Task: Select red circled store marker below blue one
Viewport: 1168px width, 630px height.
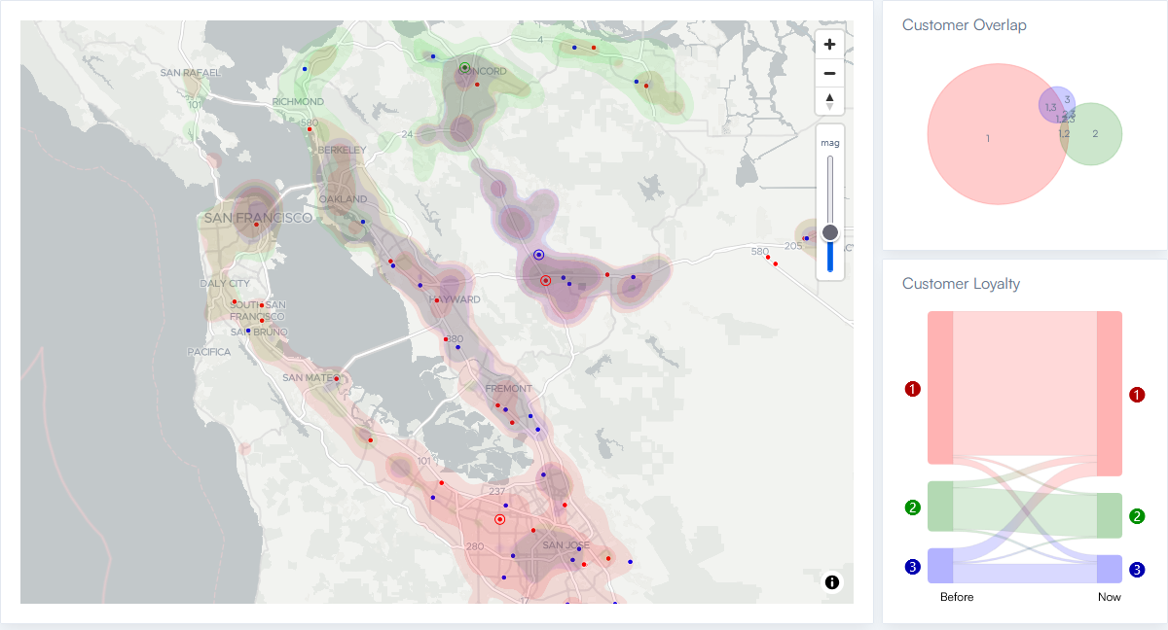Action: click(x=545, y=280)
